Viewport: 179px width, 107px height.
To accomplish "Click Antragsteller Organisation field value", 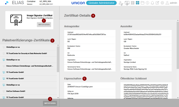I will (x=90, y=62).
